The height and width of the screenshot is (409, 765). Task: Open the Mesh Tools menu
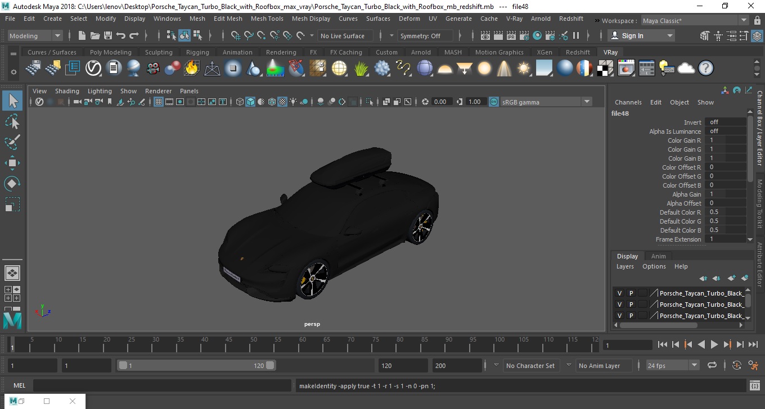pyautogui.click(x=267, y=19)
